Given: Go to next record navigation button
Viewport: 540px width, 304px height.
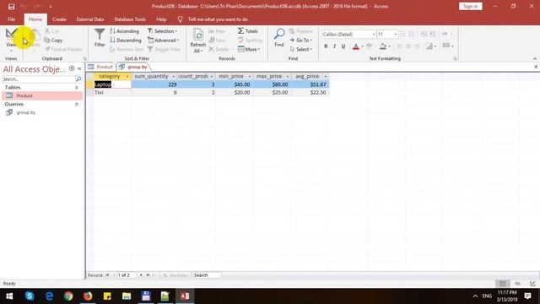Looking at the screenshot, I should [x=141, y=275].
